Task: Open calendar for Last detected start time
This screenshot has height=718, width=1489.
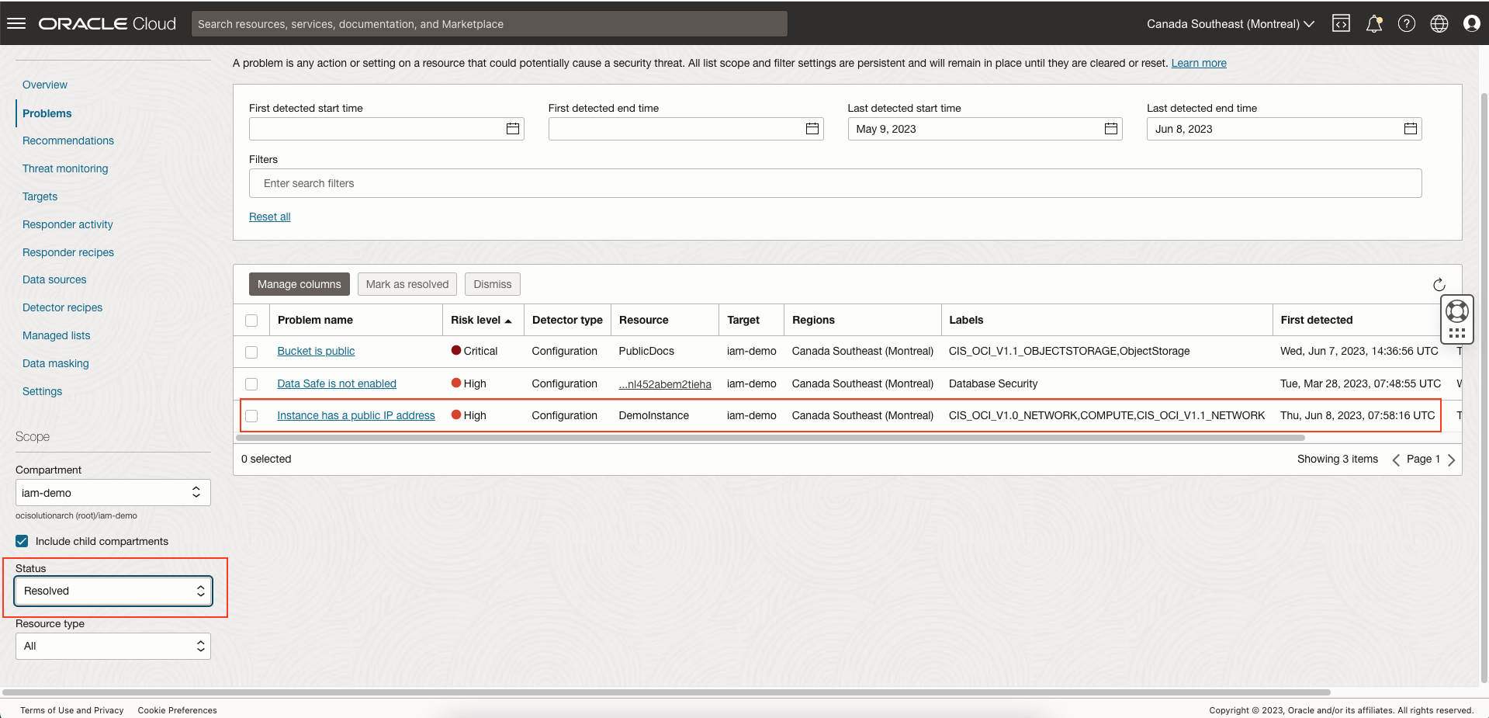Action: (x=1111, y=129)
